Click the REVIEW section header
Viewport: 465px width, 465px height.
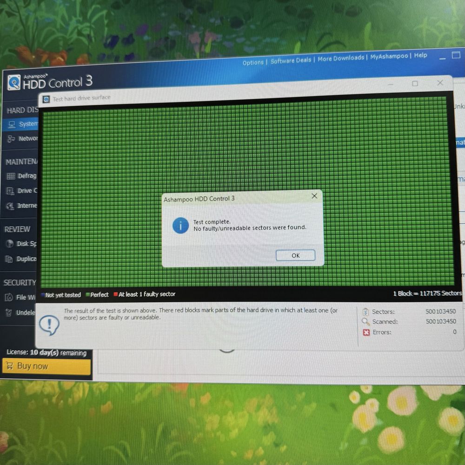pyautogui.click(x=17, y=229)
